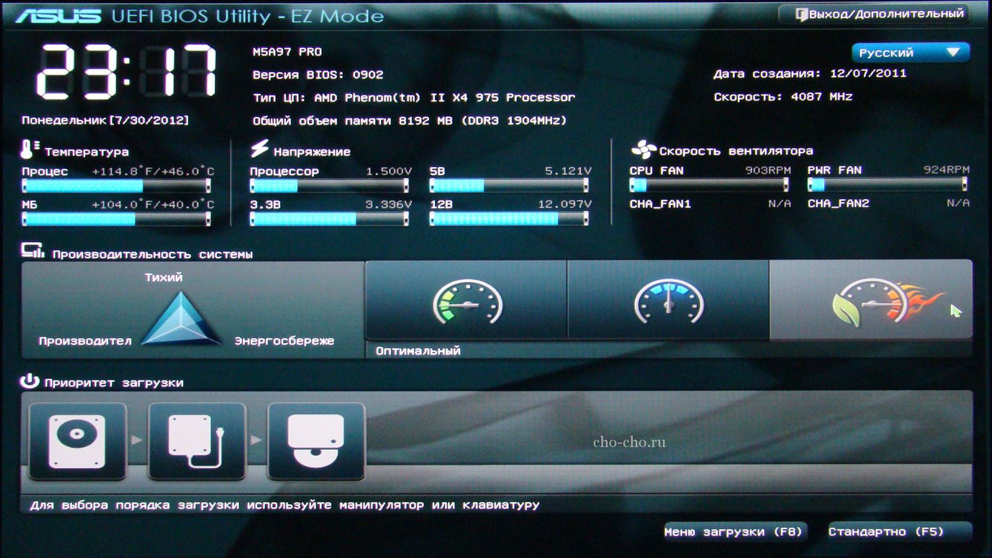Click the voltage lightning bolt icon

pos(259,149)
